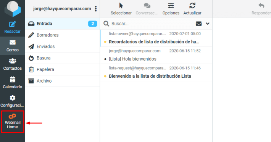Open the Papelera trash folder
Viewport: 271px width, 142px height.
[x=62, y=69]
